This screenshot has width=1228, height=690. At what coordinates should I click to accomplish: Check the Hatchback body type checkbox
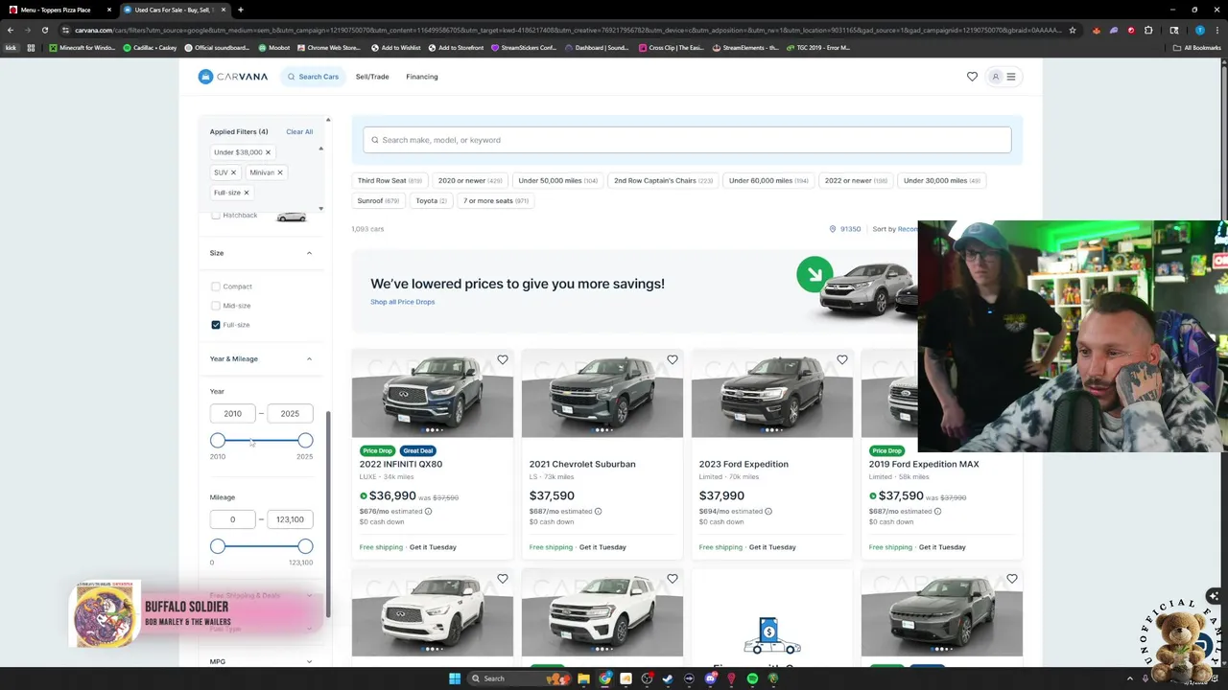(x=215, y=216)
